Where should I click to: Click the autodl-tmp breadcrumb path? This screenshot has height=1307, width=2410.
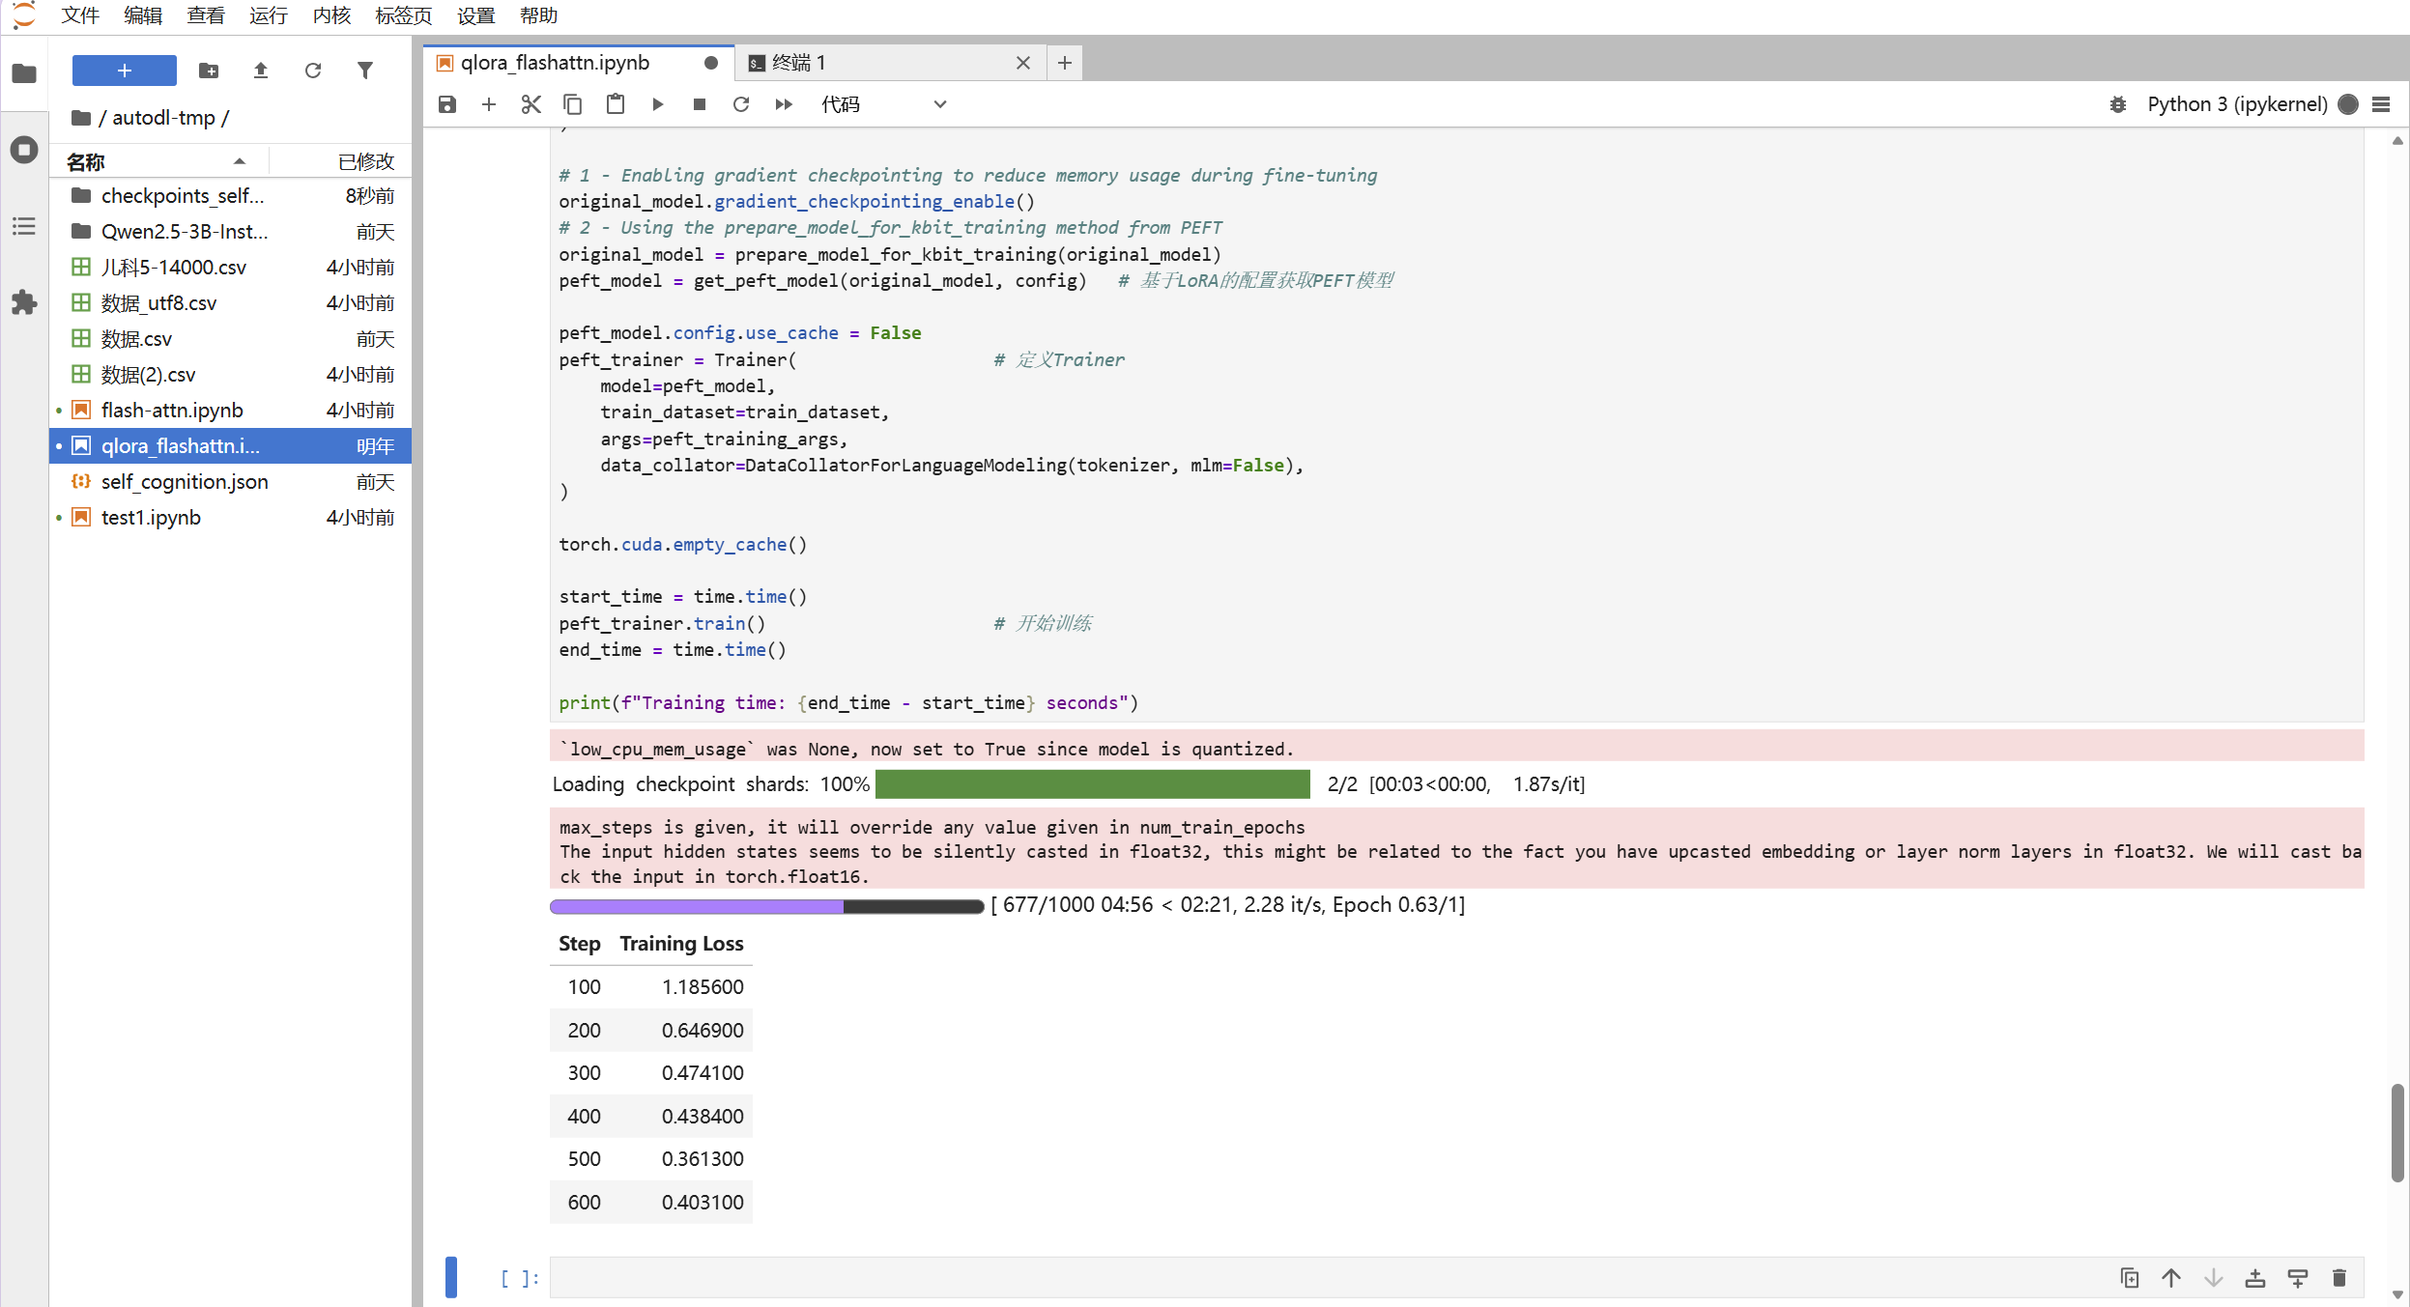[163, 118]
